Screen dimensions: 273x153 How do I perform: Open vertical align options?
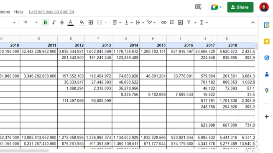tap(128, 23)
